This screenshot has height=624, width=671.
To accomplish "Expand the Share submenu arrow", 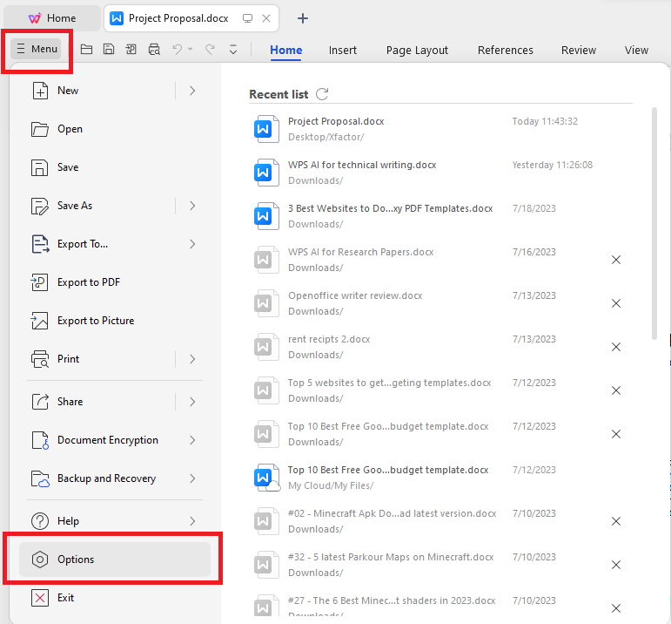I will (192, 402).
